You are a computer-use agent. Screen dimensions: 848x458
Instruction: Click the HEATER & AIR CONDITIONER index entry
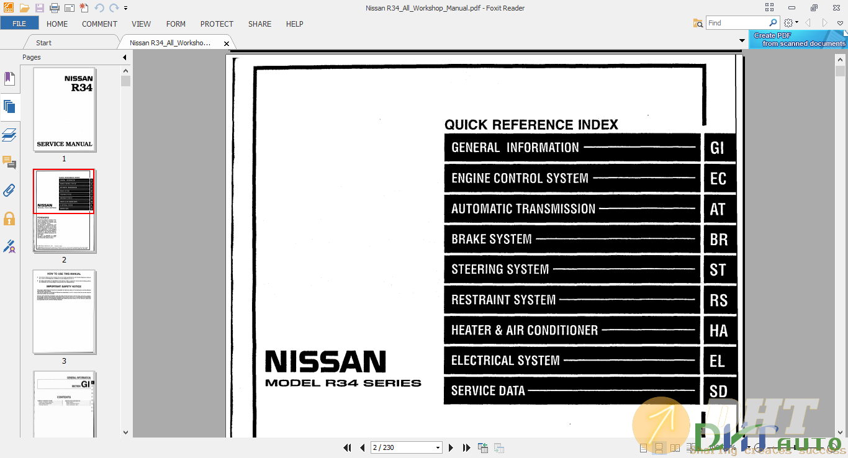[x=572, y=330]
